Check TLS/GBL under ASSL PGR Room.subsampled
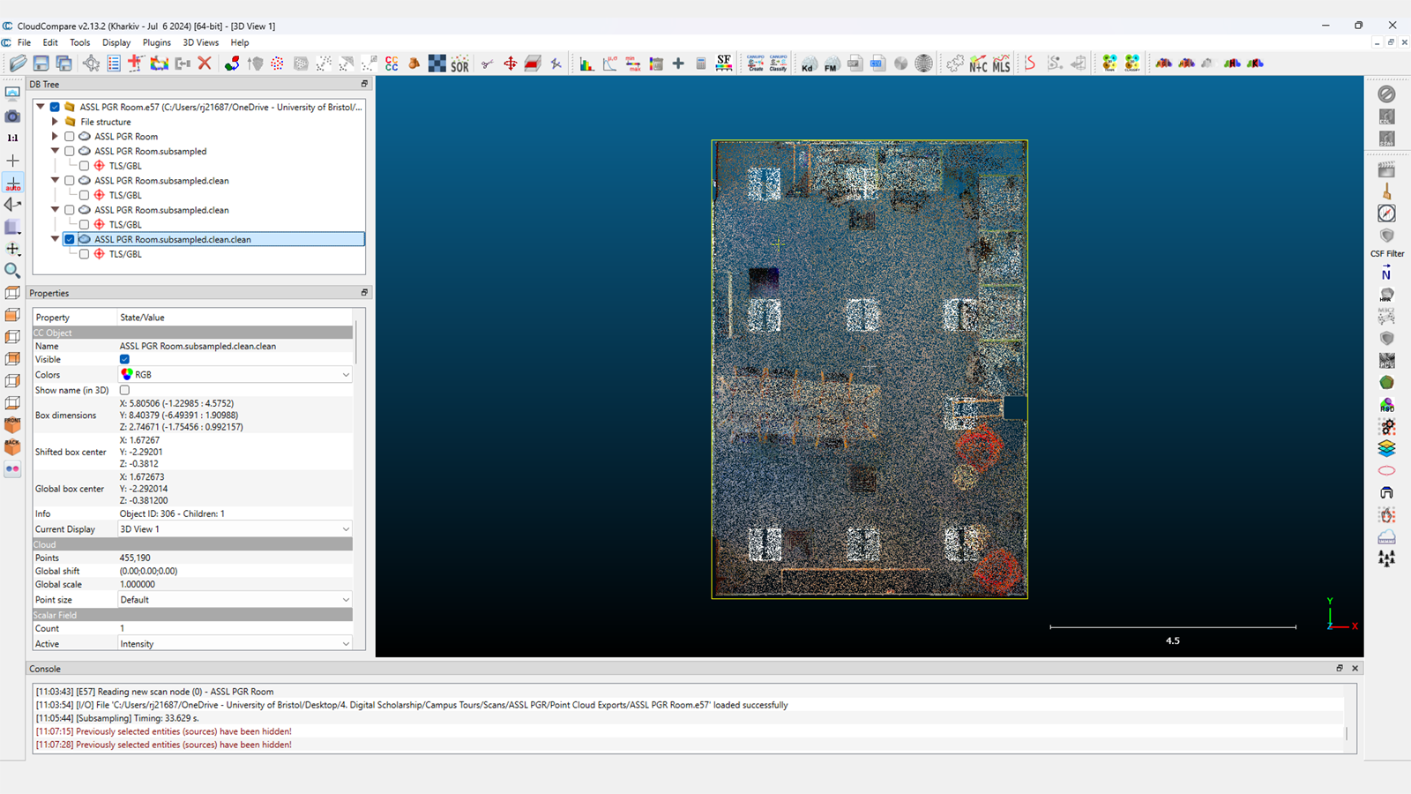Viewport: 1411px width, 794px height. point(84,166)
